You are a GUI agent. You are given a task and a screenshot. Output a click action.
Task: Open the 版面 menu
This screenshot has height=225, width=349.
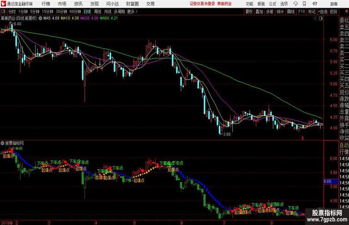click(x=261, y=4)
